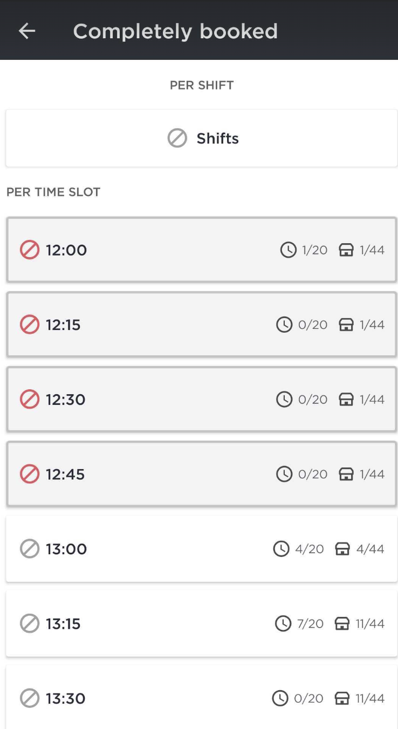
Task: Click red blocked icon at 12:30
Action: click(30, 400)
